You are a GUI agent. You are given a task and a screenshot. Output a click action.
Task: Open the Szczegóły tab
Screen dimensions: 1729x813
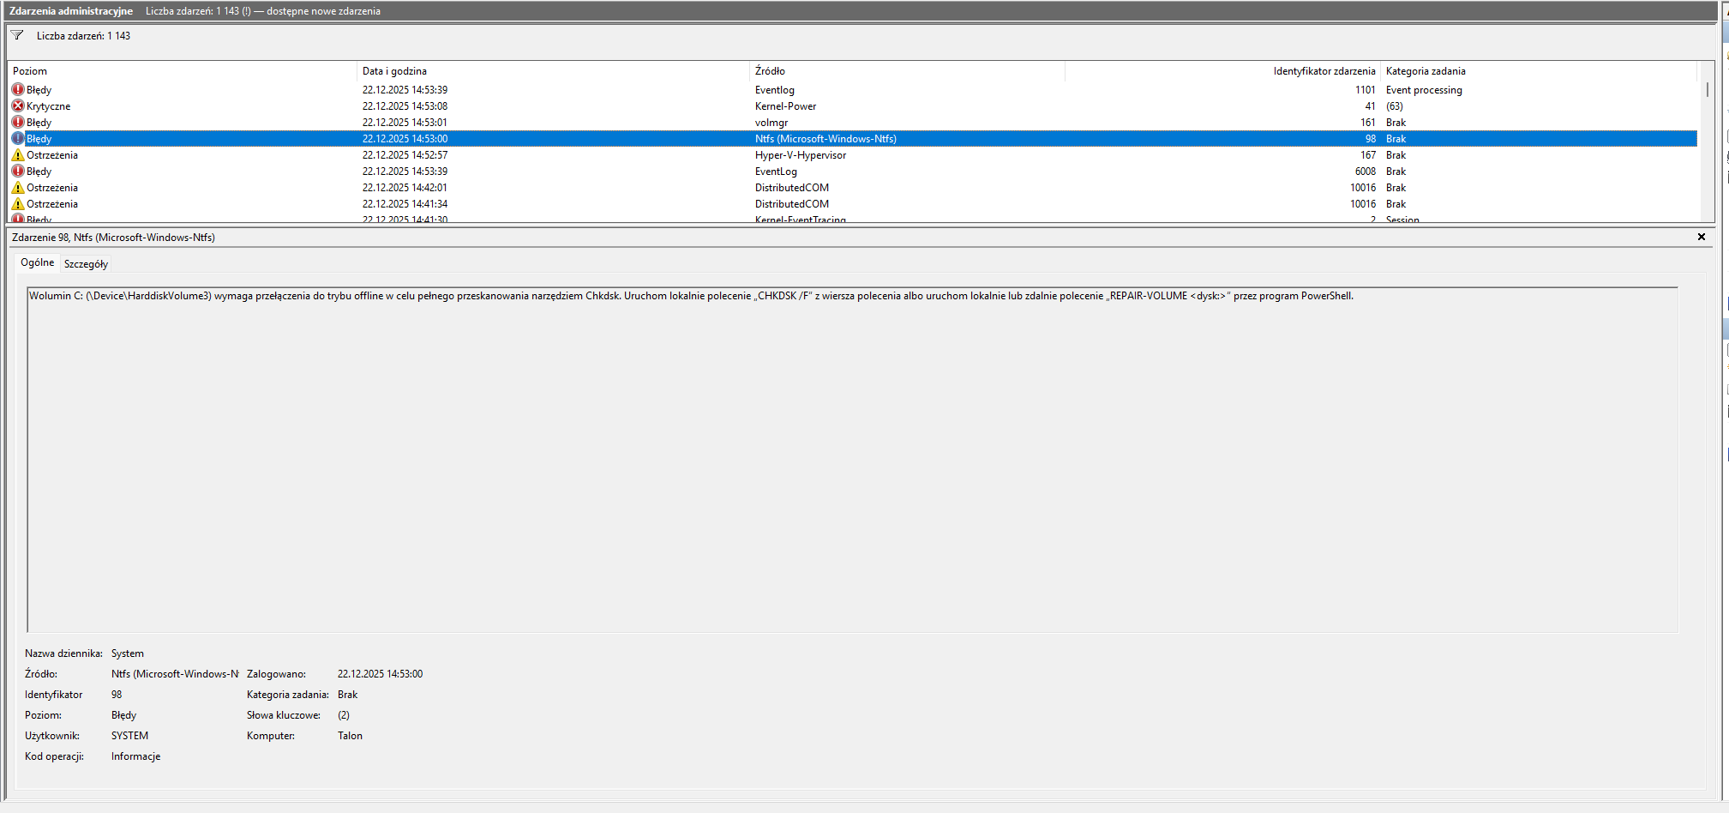(x=86, y=264)
